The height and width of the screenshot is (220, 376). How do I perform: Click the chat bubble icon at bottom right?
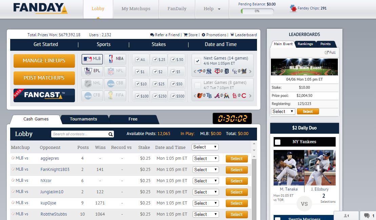[367, 216]
